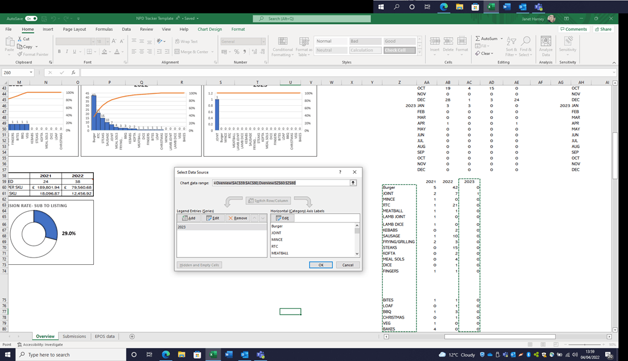Click the Increase Decimal icon

tap(255, 51)
